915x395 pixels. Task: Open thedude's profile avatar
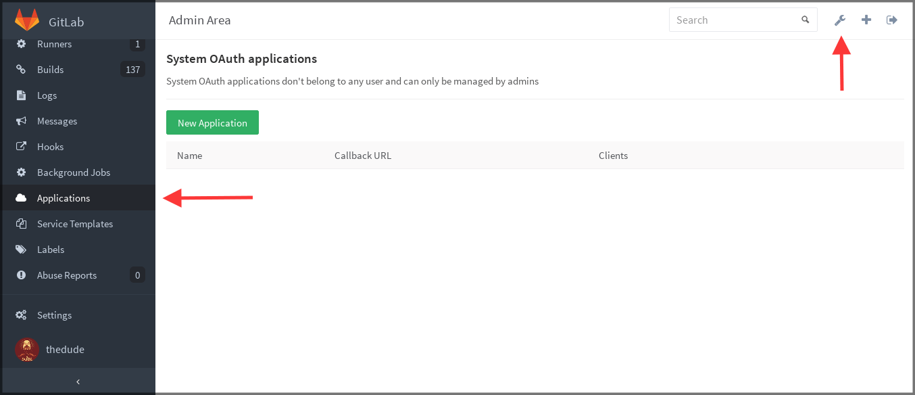click(26, 350)
